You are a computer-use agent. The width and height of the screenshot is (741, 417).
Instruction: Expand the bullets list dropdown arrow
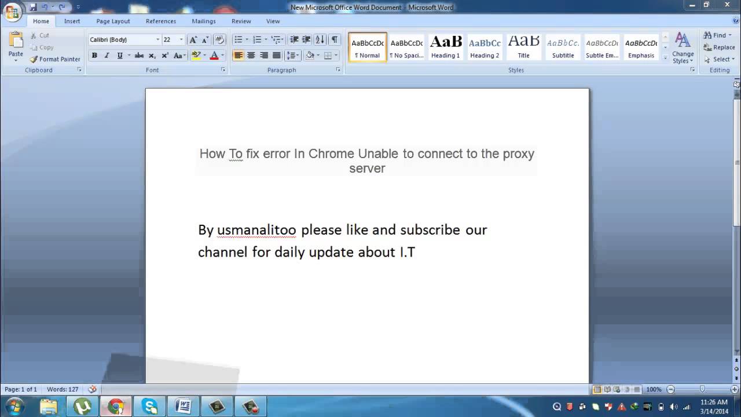[247, 39]
